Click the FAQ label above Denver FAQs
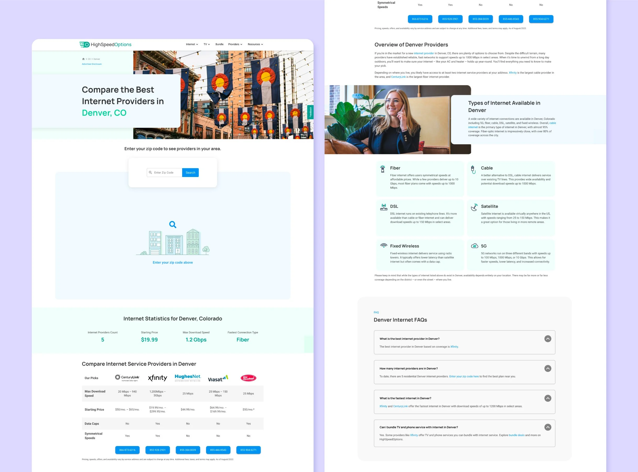Viewport: 638px width, 472px height. tap(376, 313)
